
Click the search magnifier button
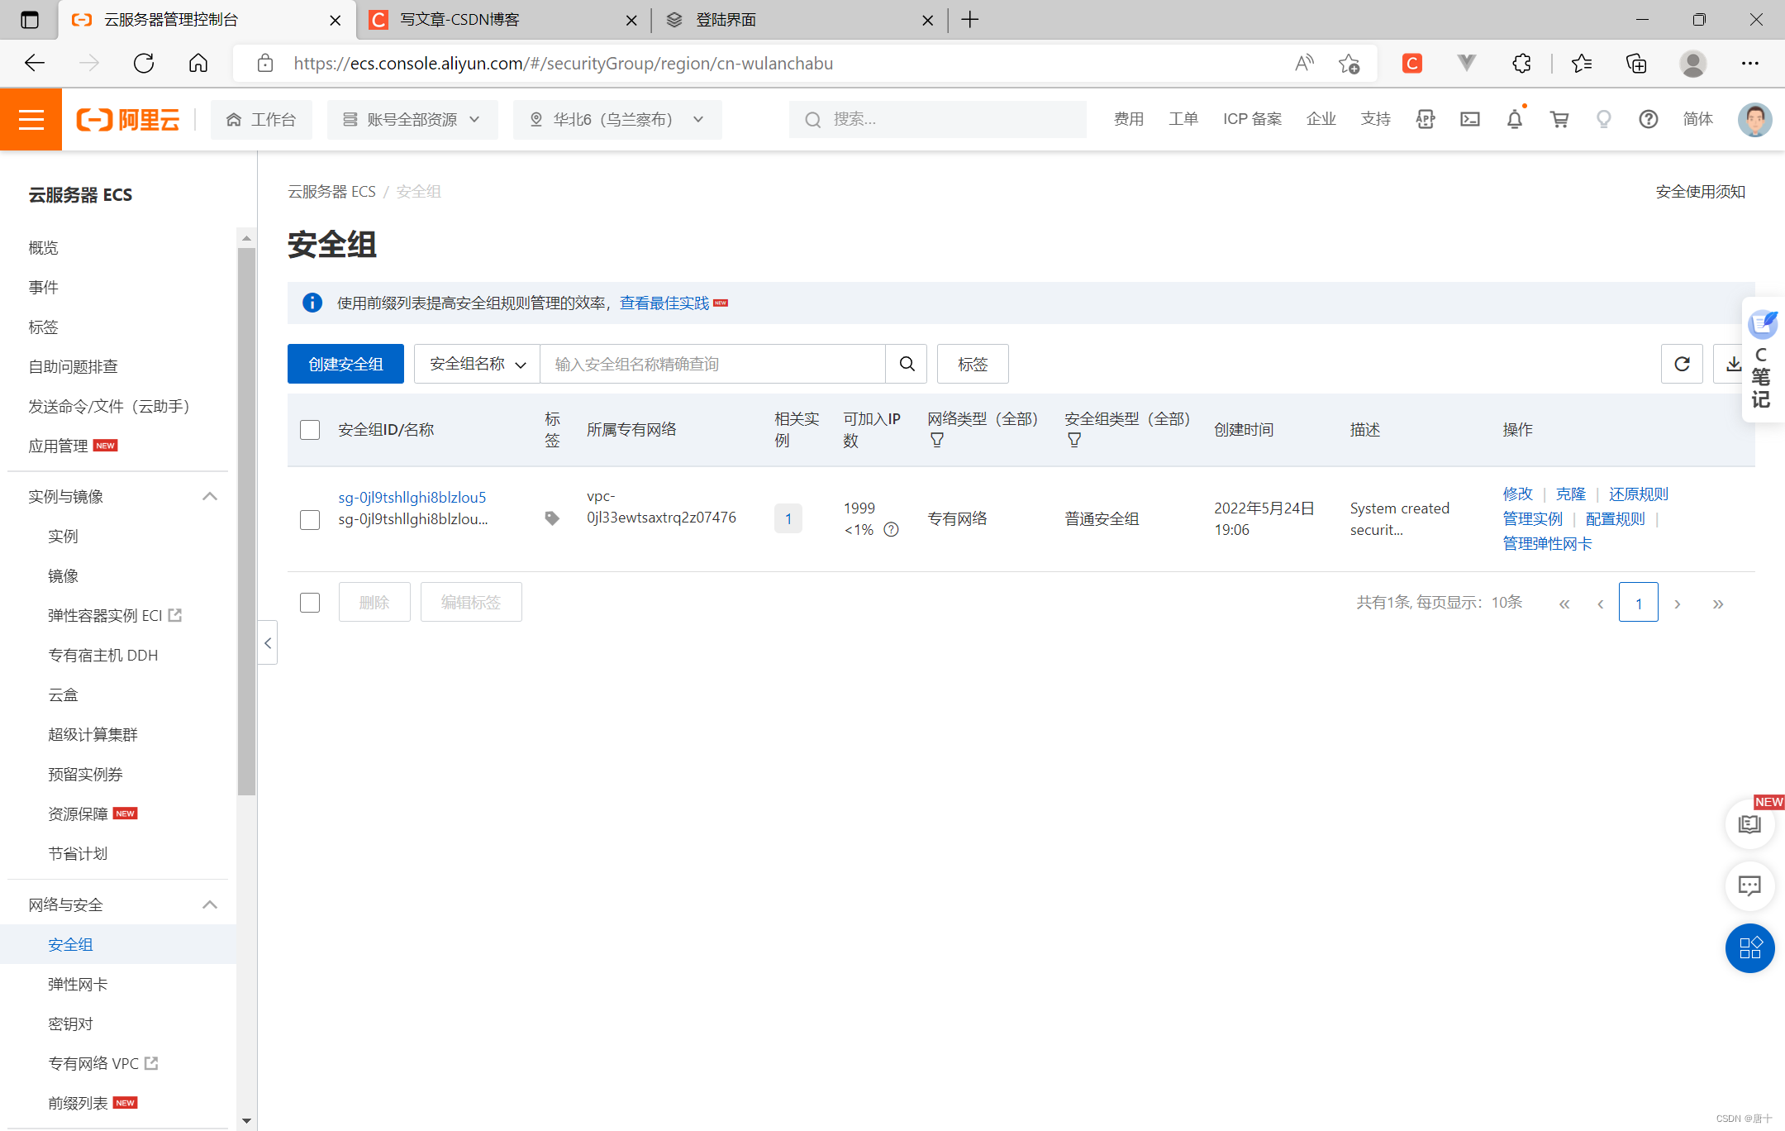[907, 364]
